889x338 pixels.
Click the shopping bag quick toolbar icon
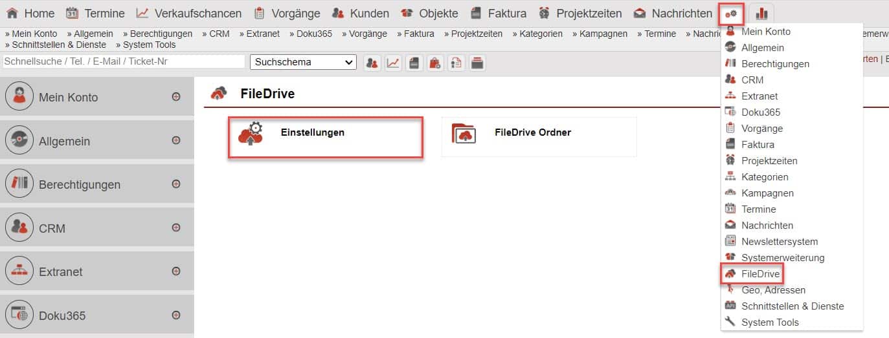coord(435,63)
